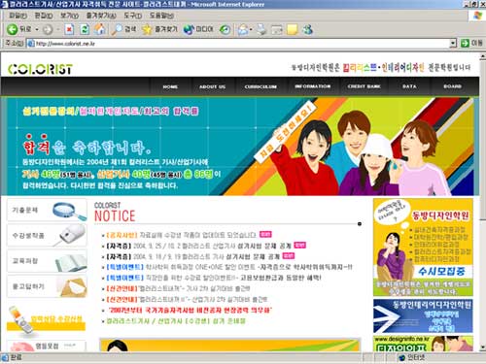Click the Back arrow toolbar icon
This screenshot has width=486, height=364.
point(13,29)
